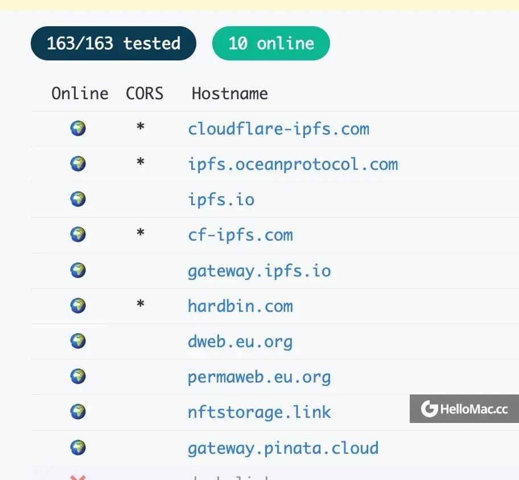The height and width of the screenshot is (480, 519).
Task: Click the CORS asterisk for cf-ipfs.com
Action: (x=141, y=233)
